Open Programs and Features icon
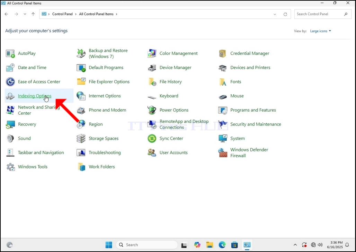This screenshot has width=356, height=252. point(222,110)
